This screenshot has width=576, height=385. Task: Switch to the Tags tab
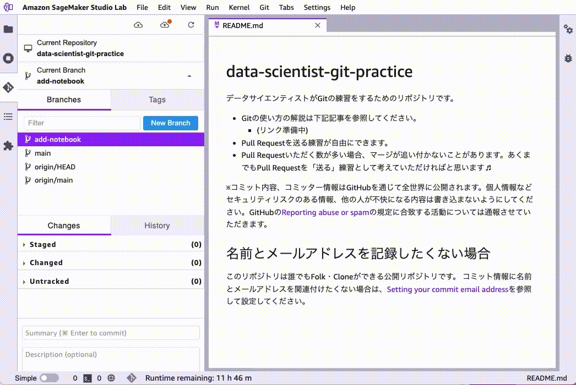(157, 100)
